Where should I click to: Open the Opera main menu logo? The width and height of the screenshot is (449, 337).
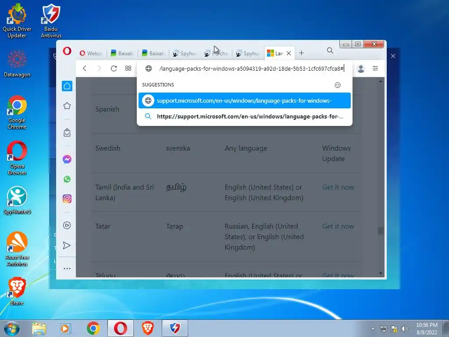(67, 51)
